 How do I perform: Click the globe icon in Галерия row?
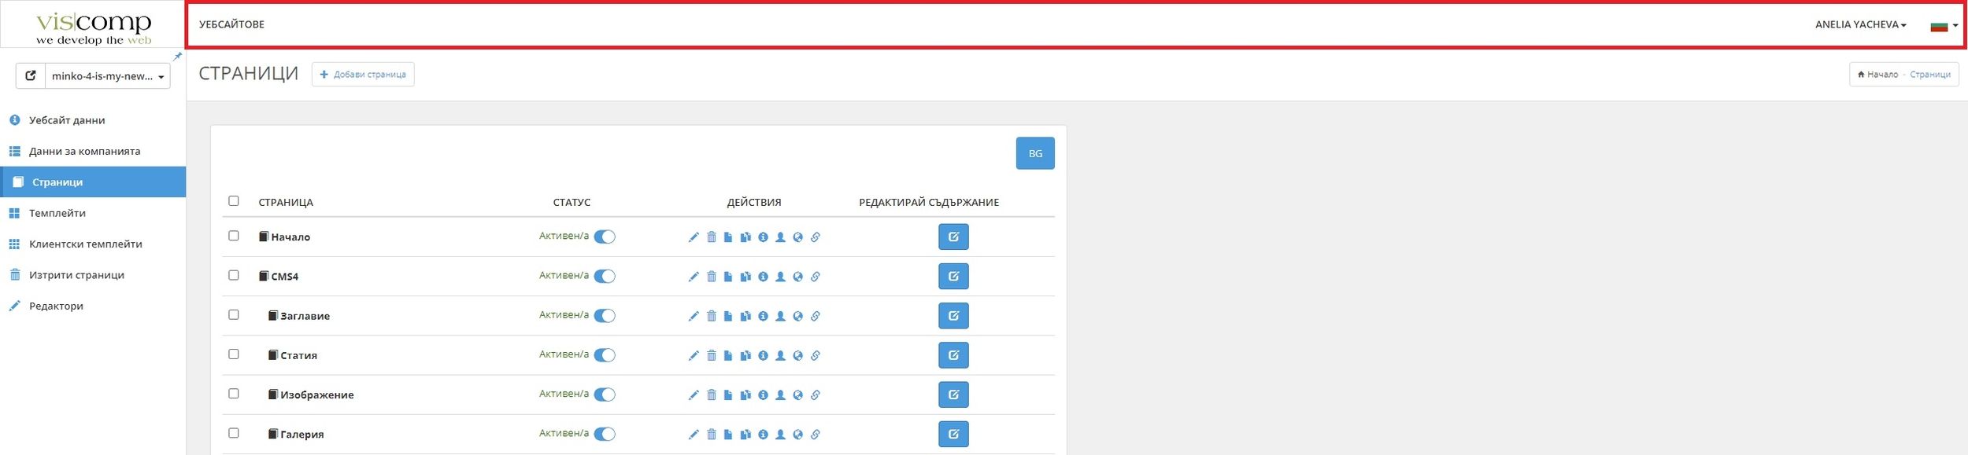797,434
